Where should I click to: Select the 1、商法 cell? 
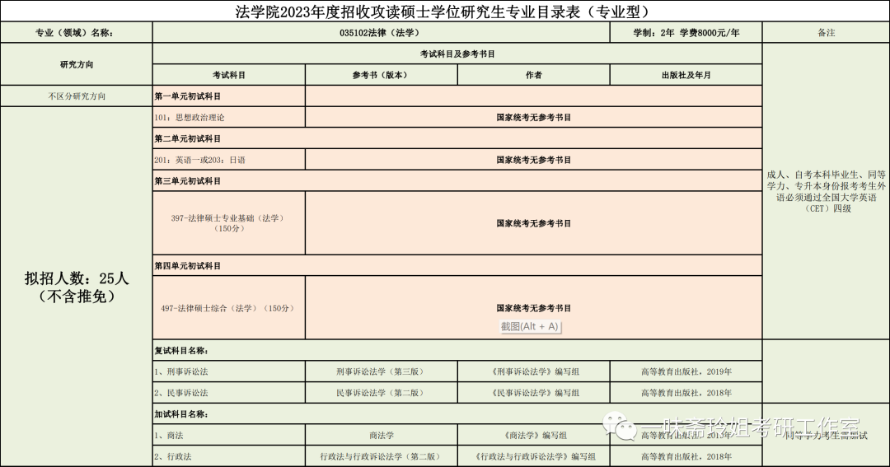pyautogui.click(x=229, y=435)
